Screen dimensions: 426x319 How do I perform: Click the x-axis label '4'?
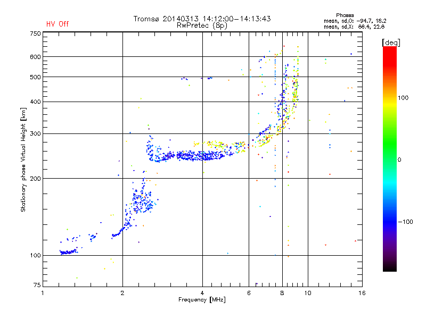point(202,293)
